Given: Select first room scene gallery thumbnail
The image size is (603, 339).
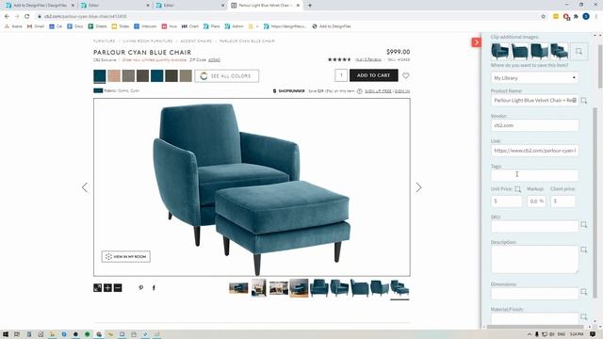Looking at the screenshot, I should coord(238,288).
